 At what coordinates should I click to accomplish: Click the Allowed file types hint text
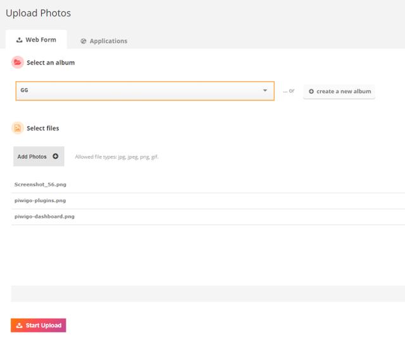pyautogui.click(x=116, y=156)
